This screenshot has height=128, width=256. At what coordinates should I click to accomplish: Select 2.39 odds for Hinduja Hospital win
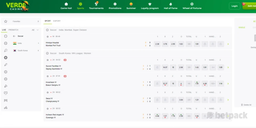coord(157,44)
